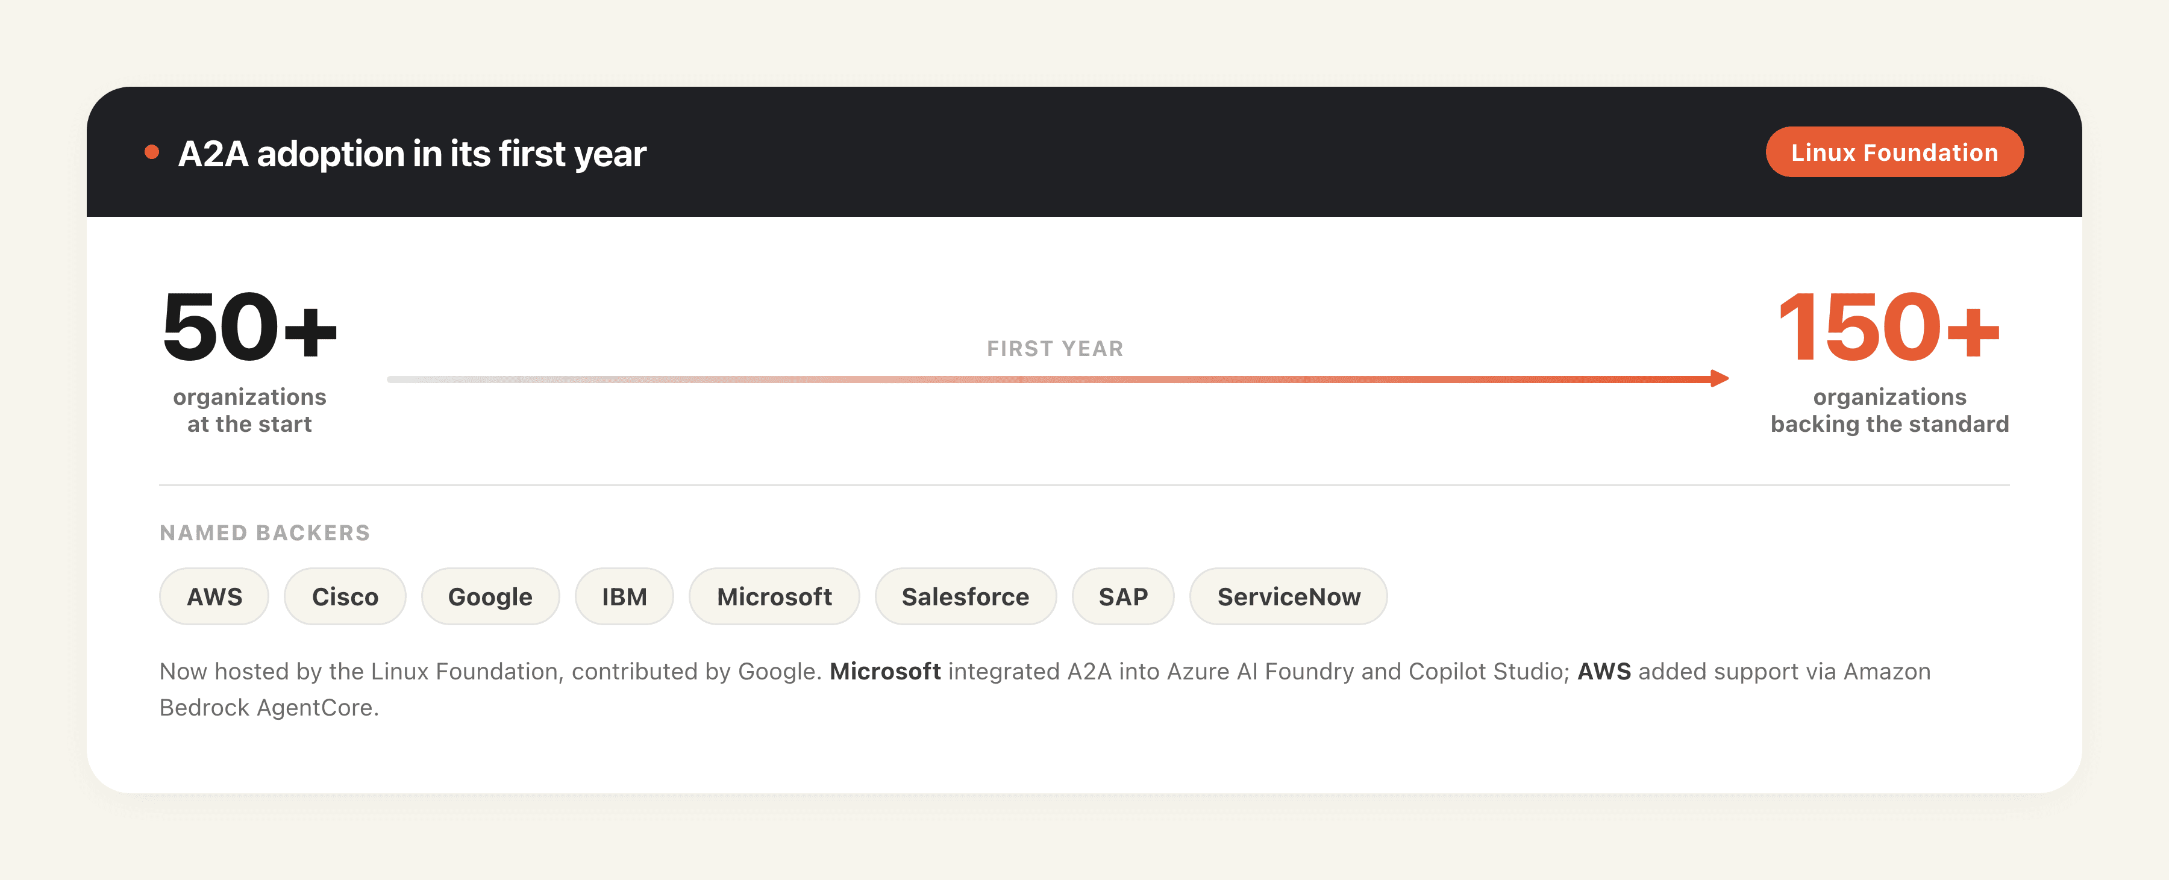
Task: Select the AWS backer chip
Action: [x=214, y=596]
